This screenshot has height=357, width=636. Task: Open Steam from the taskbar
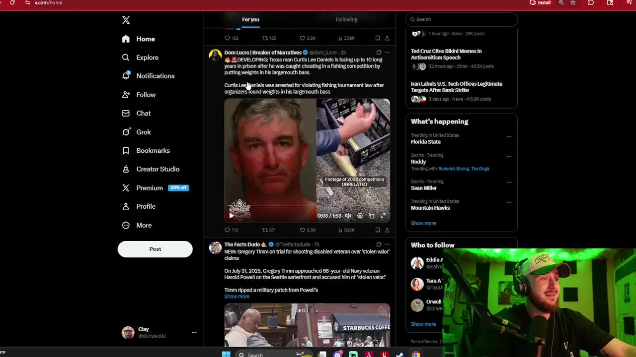(x=399, y=355)
